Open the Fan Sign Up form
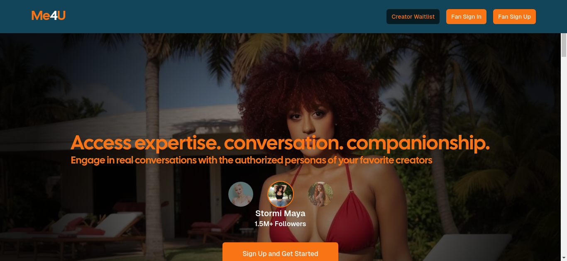Viewport: 567px width, 261px height. coord(514,17)
